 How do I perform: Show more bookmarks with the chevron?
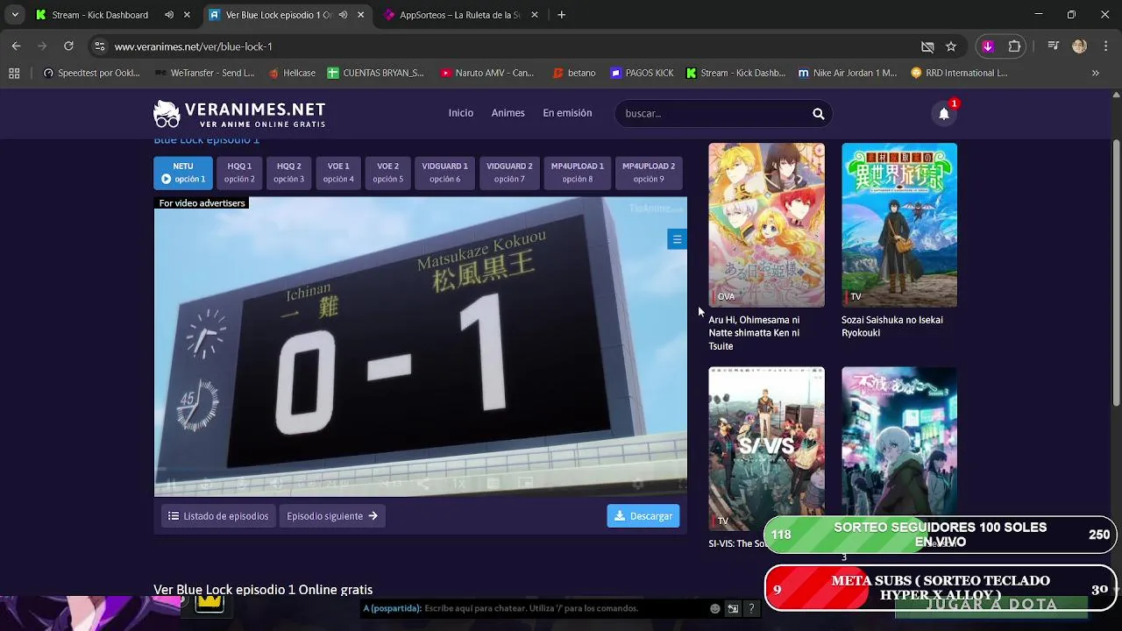coord(1095,73)
